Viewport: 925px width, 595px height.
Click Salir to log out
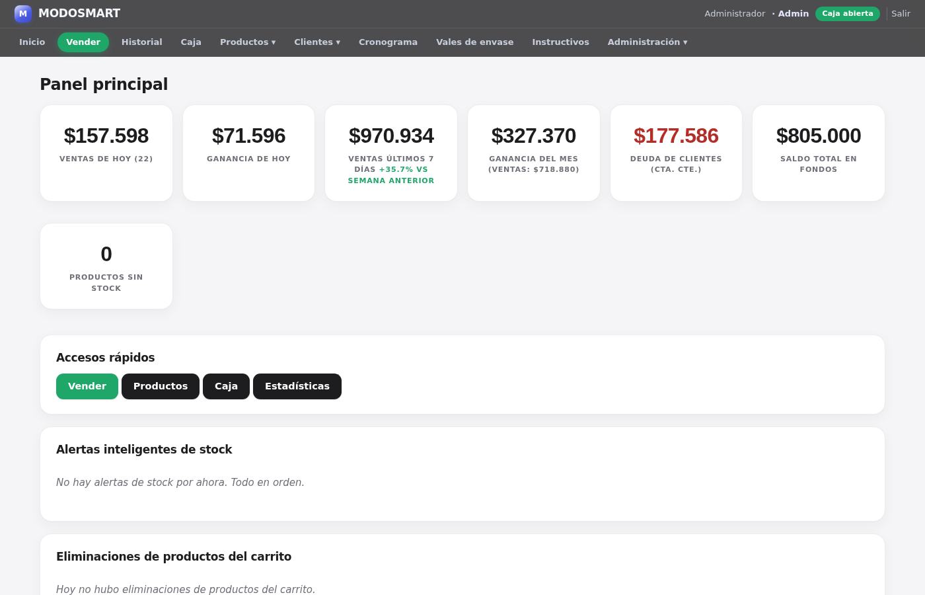point(901,14)
